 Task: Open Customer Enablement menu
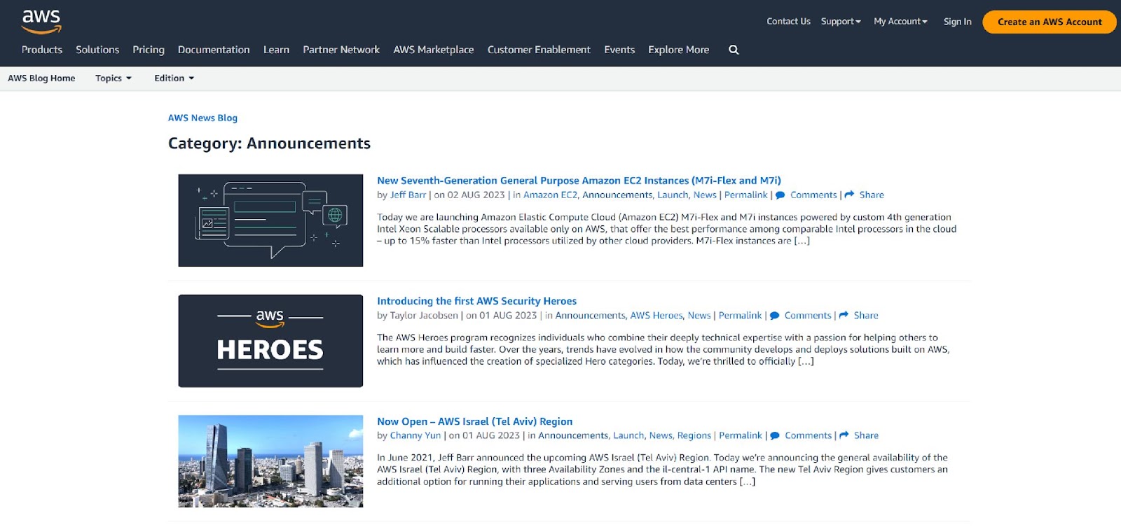539,50
